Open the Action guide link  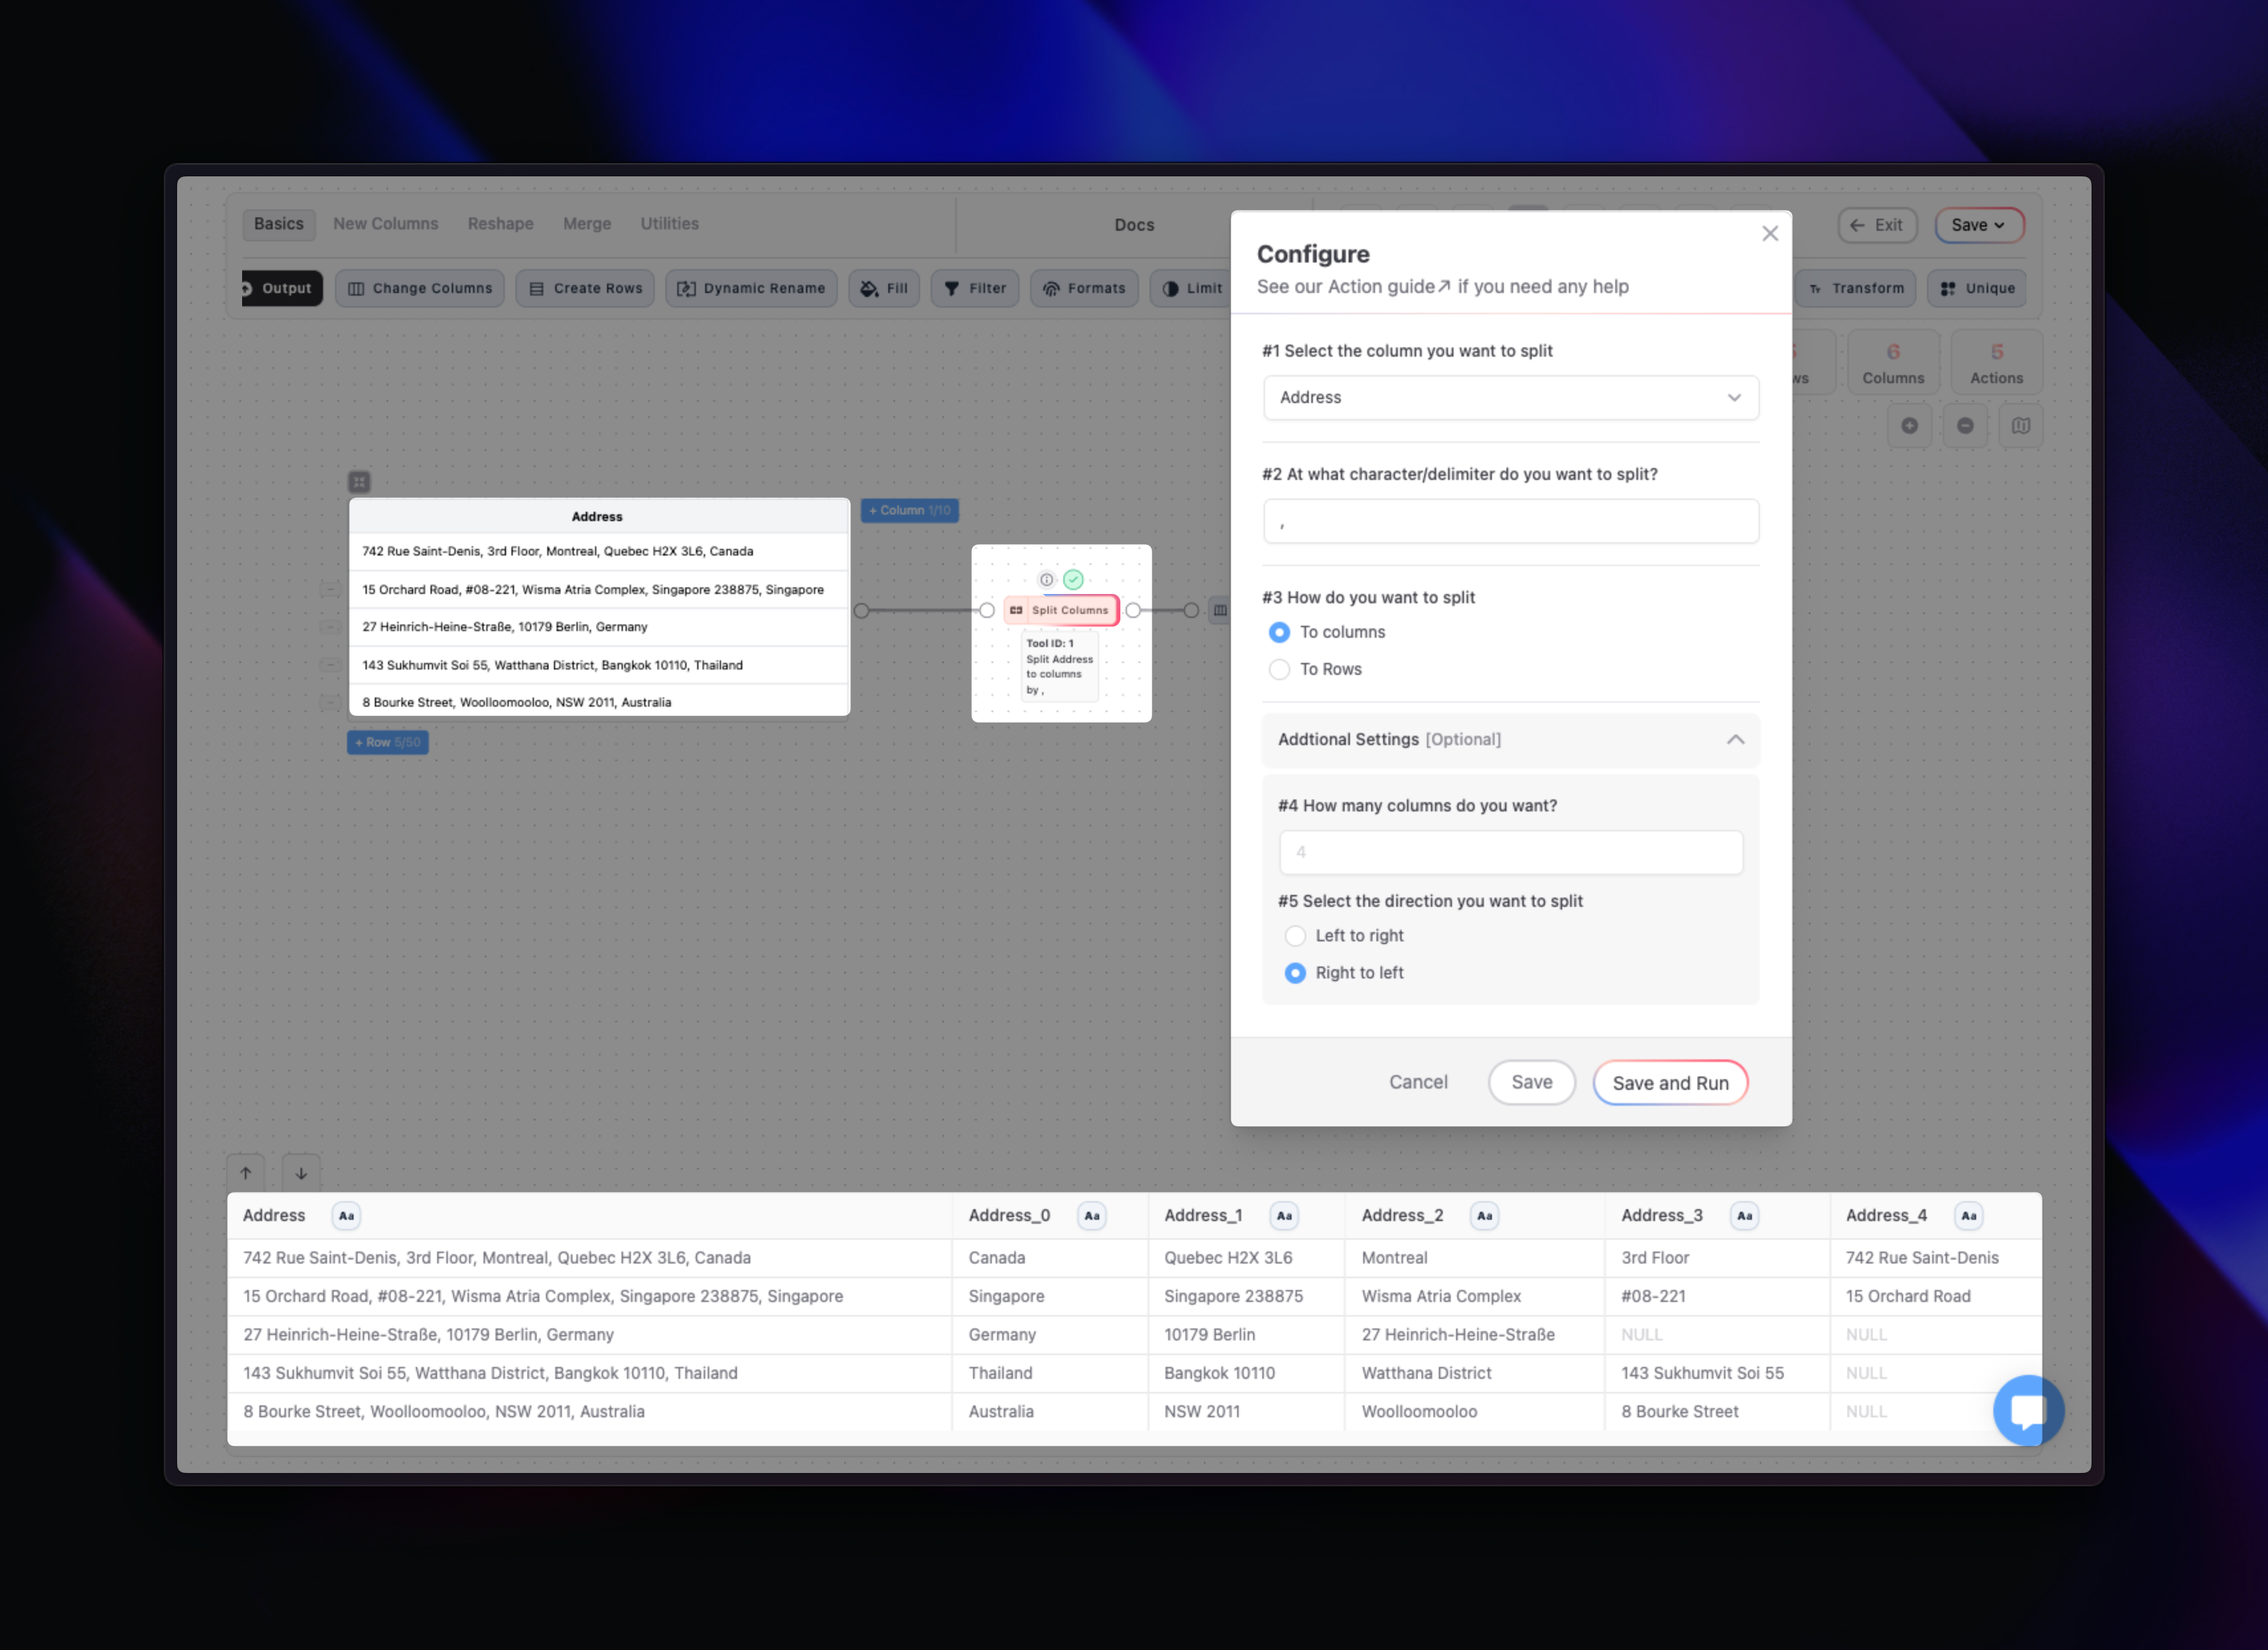(1389, 287)
